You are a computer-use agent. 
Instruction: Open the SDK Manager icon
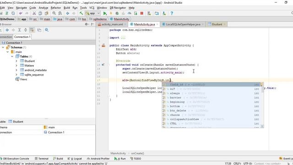coord(164,13)
